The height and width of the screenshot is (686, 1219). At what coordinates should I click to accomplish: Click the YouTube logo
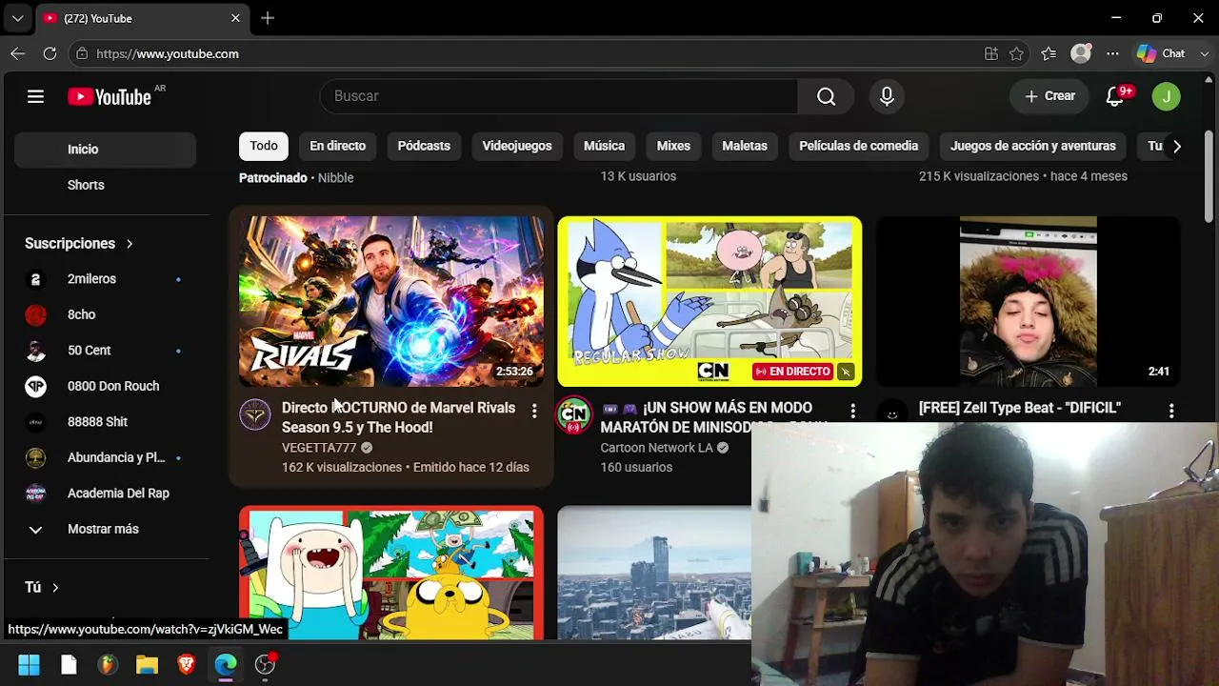point(110,96)
